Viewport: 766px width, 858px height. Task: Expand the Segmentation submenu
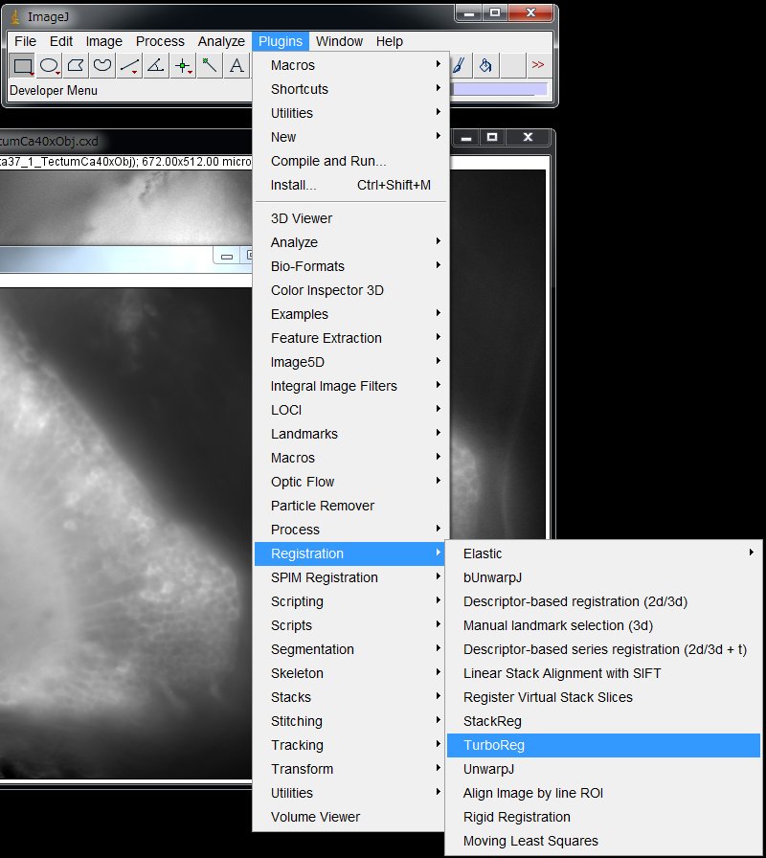(350, 649)
